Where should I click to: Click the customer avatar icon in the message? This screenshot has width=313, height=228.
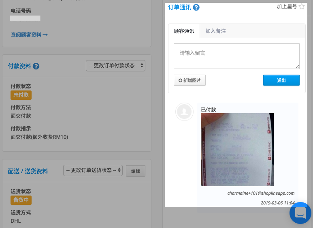coord(184,112)
